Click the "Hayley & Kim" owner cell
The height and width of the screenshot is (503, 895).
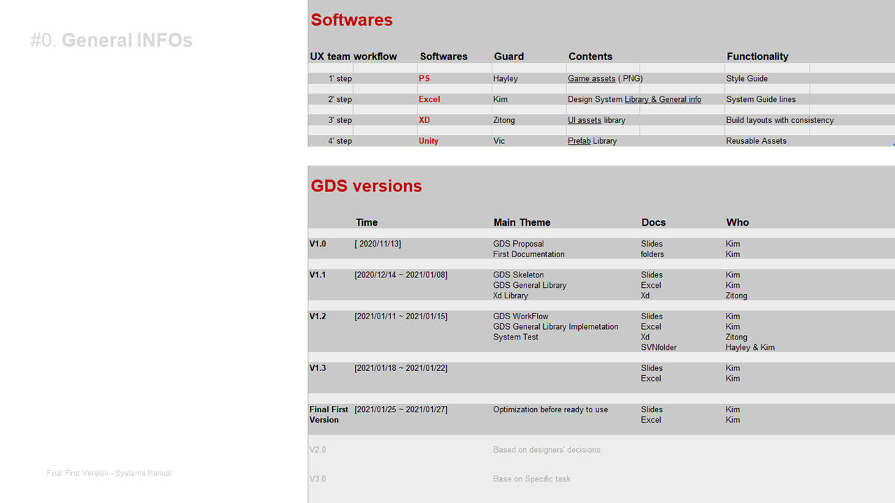pos(750,347)
